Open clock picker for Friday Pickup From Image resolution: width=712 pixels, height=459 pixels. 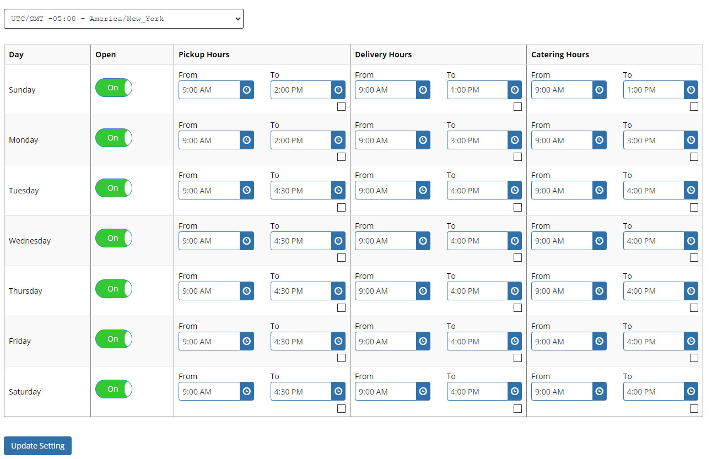pos(247,341)
